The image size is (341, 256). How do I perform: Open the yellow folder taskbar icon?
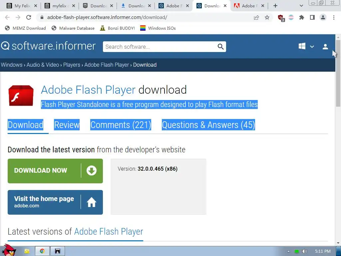tap(27, 251)
